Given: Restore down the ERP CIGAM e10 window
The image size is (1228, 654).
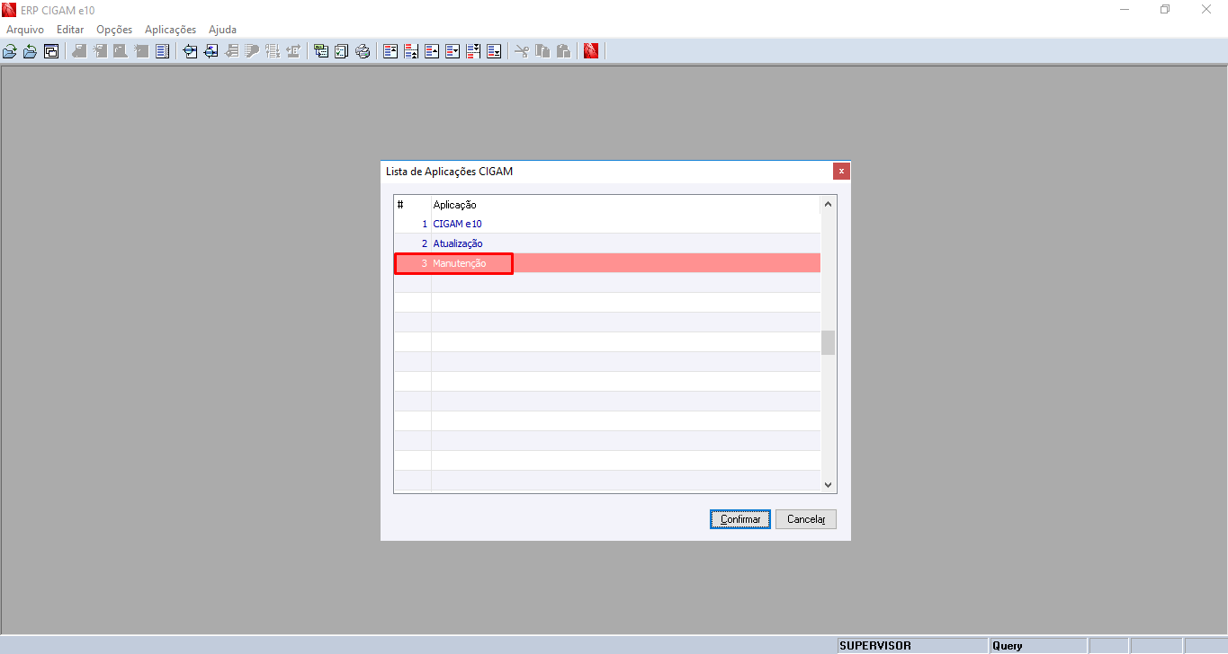Looking at the screenshot, I should pyautogui.click(x=1165, y=10).
